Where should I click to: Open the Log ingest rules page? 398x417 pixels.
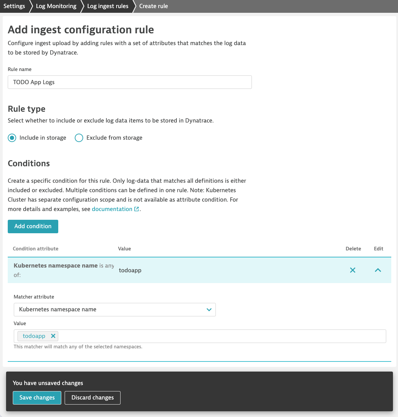click(x=107, y=6)
